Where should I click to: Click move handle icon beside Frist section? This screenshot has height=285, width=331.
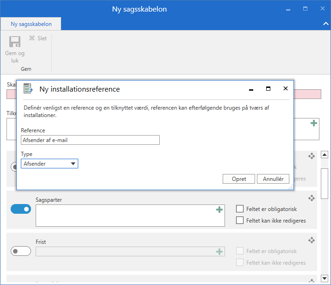(312, 240)
